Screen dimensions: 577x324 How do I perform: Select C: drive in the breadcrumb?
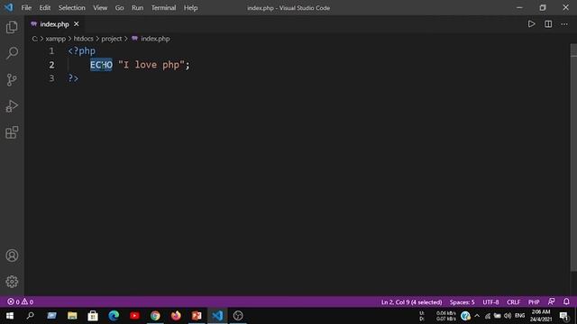point(34,39)
